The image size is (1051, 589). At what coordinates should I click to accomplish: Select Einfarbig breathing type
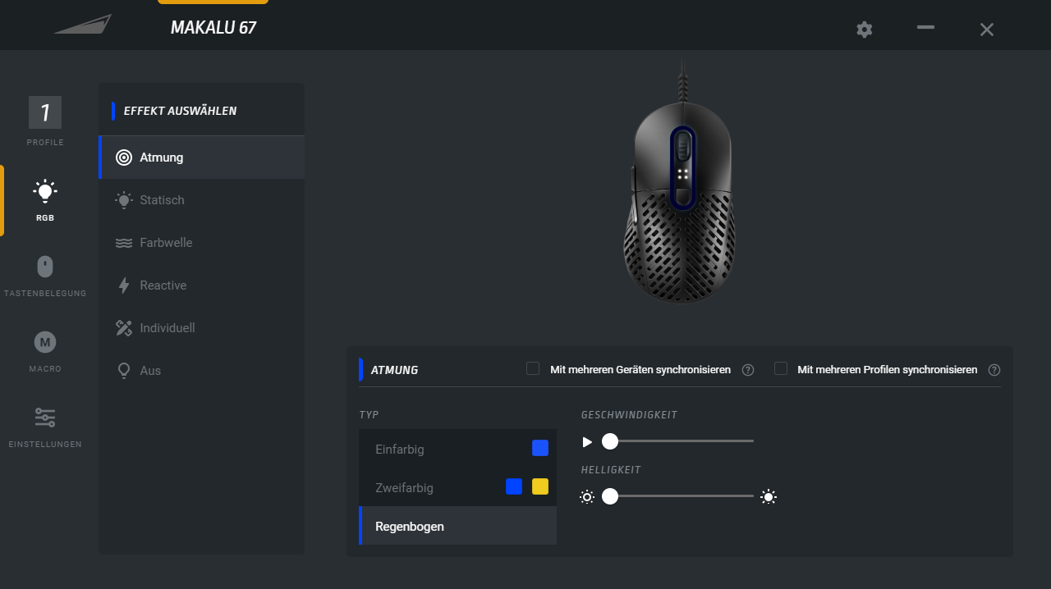(457, 449)
